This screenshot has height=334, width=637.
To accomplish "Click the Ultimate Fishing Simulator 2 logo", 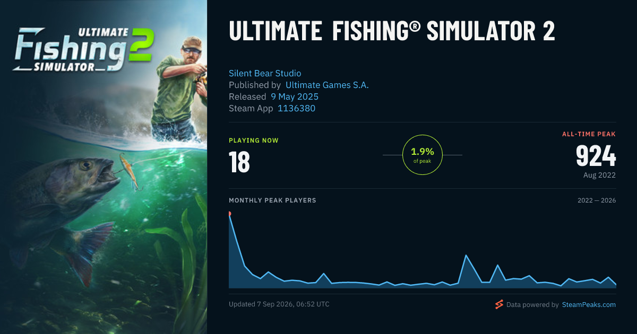I will (x=83, y=49).
